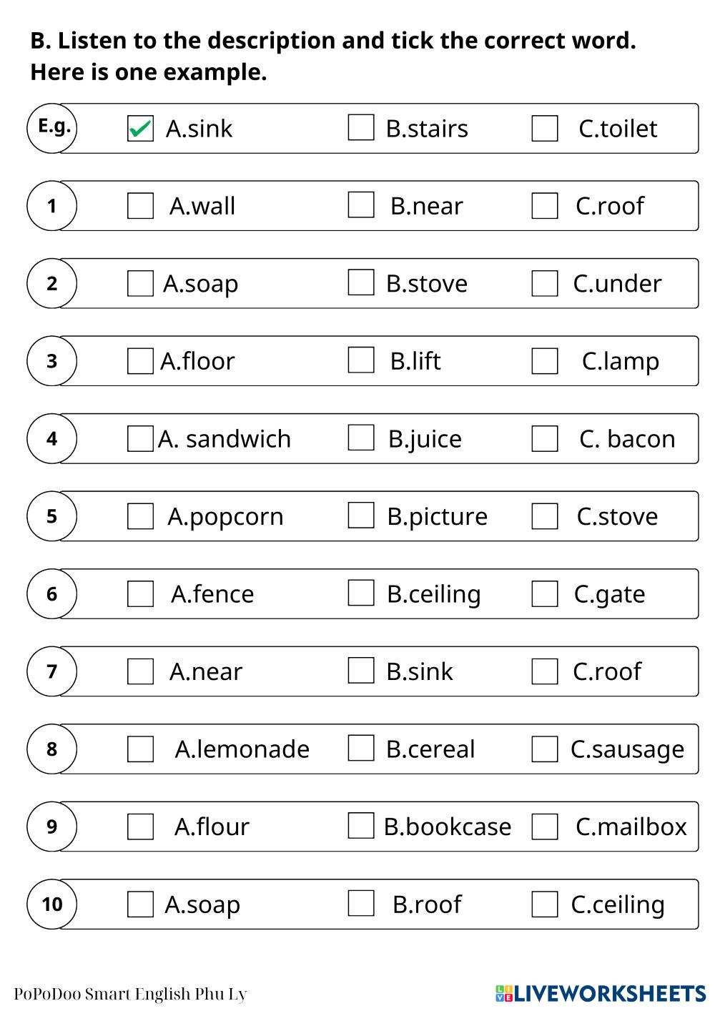715x1011 pixels.
Task: Tick the C. bacon checkbox in question 4
Action: pos(545,439)
